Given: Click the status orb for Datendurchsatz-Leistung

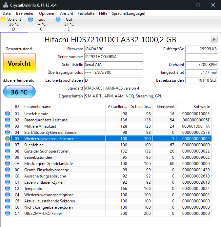Looking at the screenshot, I should tap(8, 120).
